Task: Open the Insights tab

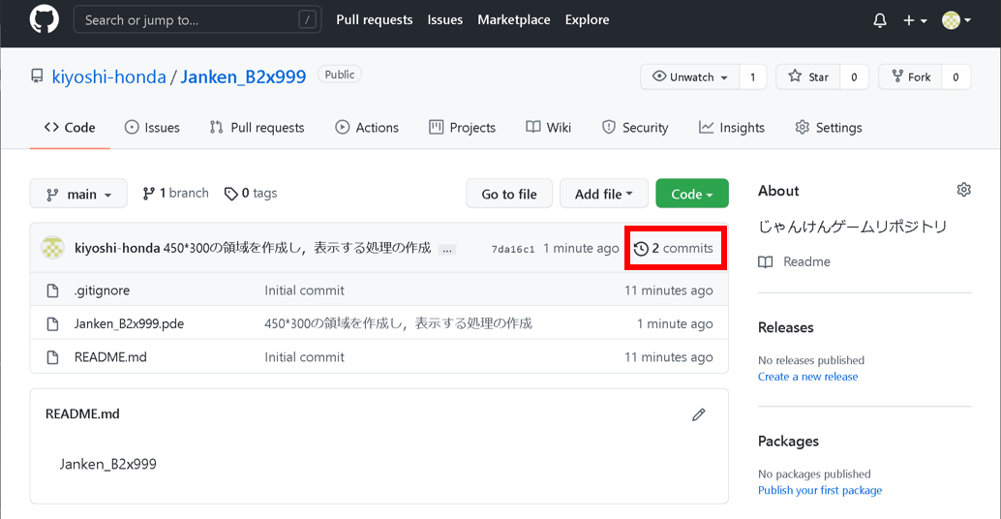Action: [x=732, y=128]
